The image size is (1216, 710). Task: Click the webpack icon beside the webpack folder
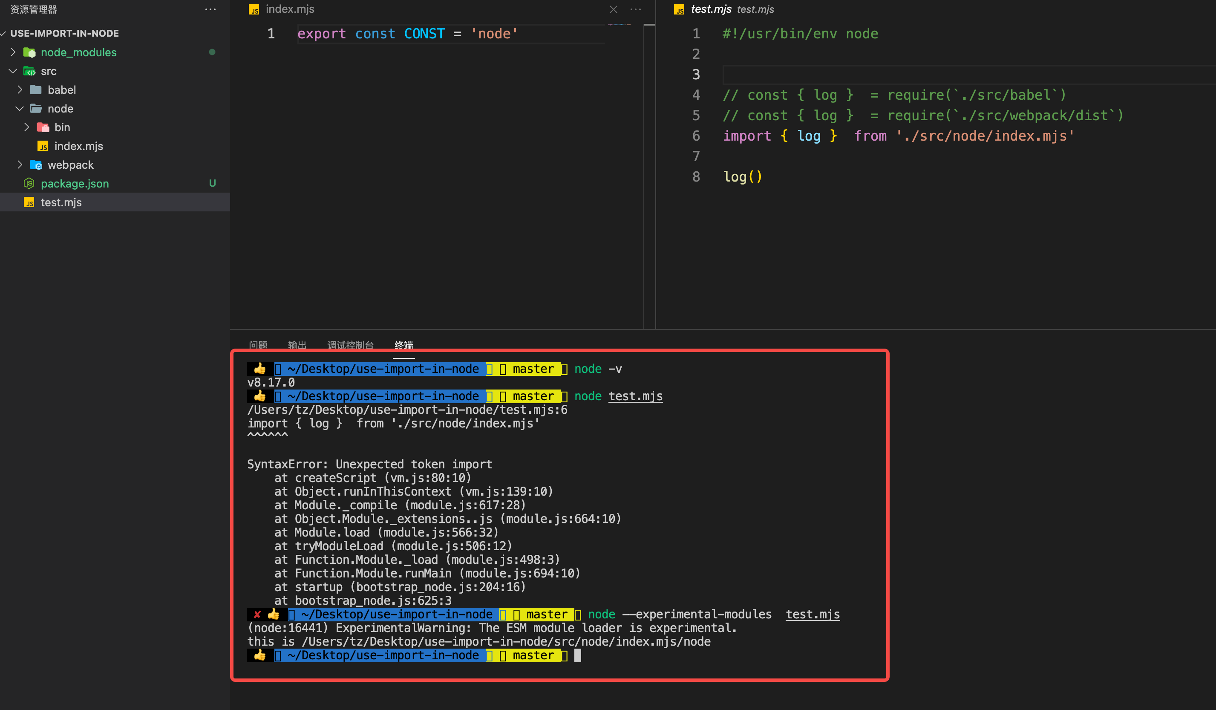[x=37, y=165]
